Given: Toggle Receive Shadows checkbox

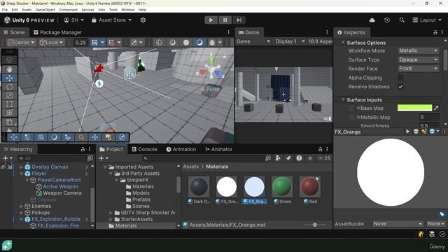Looking at the screenshot, I should (400, 87).
